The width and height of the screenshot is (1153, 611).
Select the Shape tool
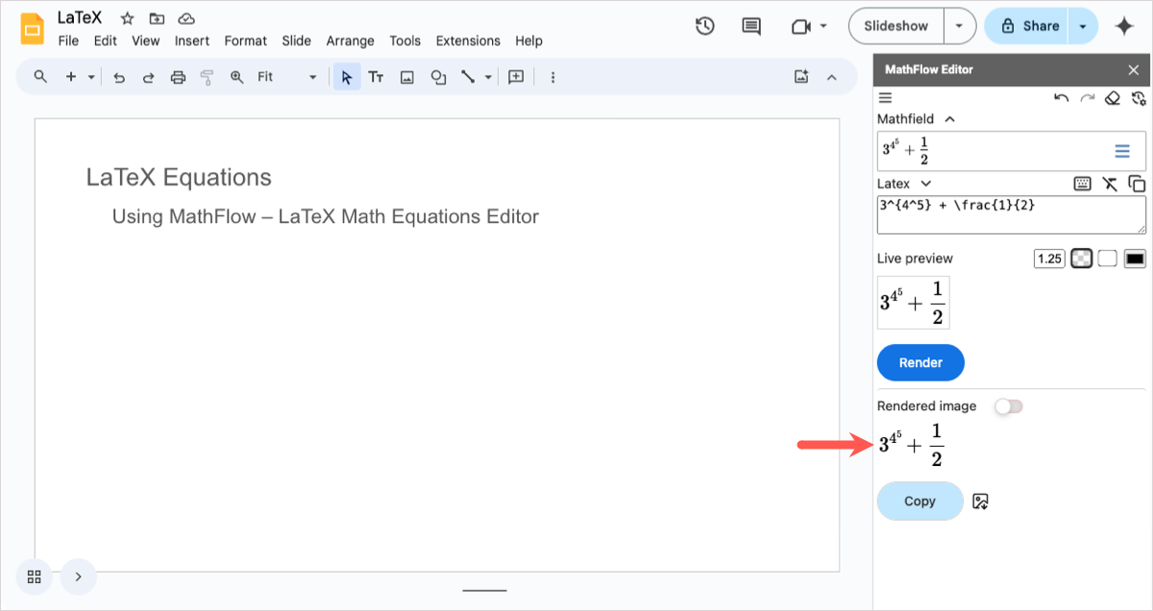pos(438,78)
